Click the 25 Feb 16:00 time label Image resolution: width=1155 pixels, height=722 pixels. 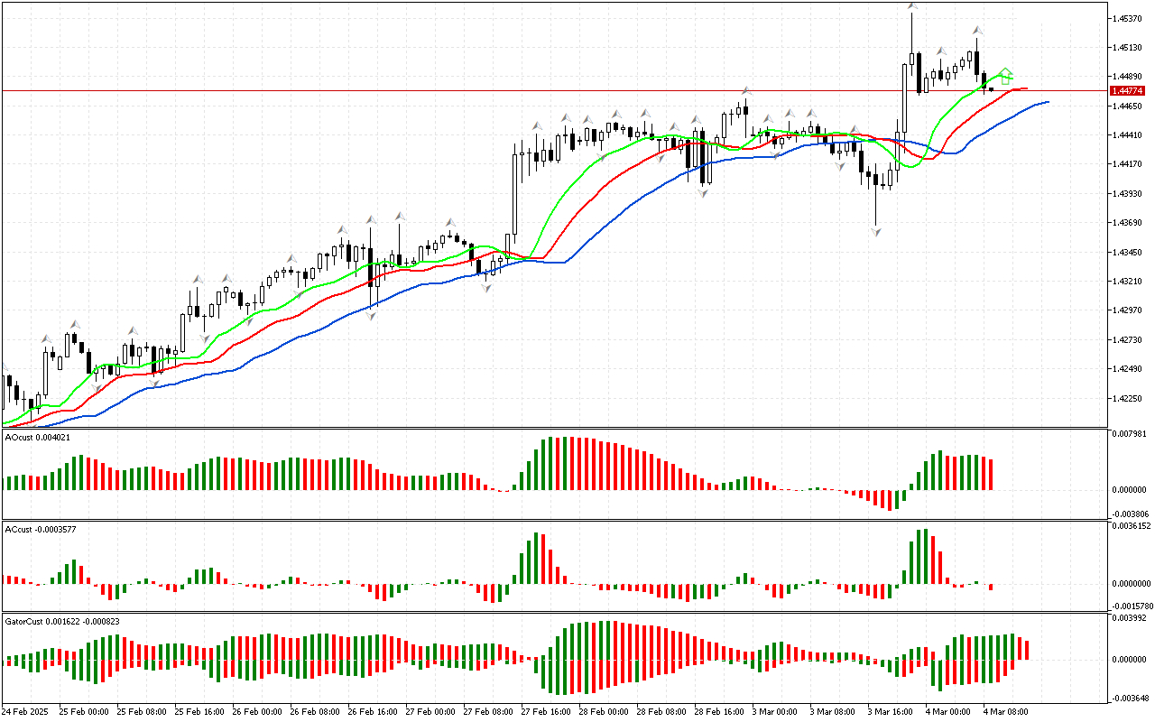pos(199,711)
